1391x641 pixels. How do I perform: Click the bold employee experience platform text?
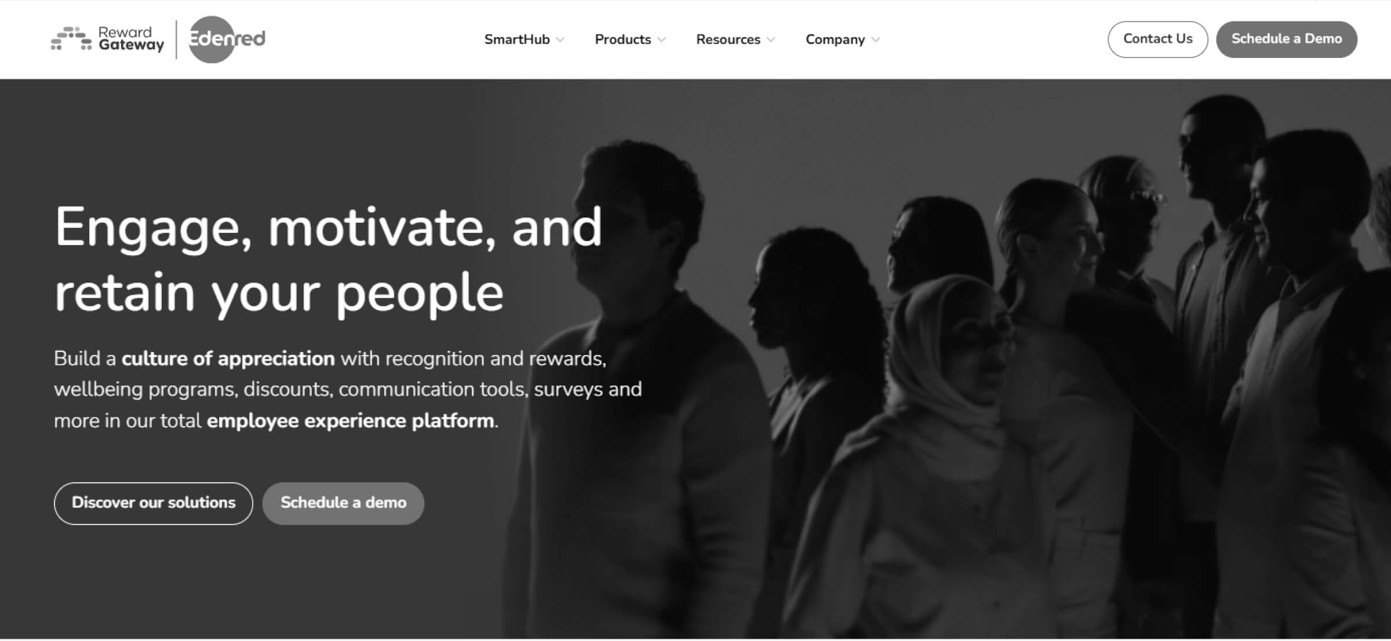click(x=351, y=420)
